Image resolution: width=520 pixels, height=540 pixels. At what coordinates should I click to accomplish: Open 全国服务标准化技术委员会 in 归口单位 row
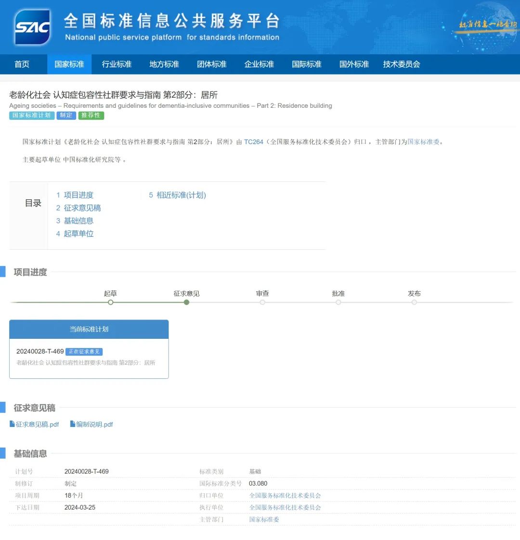point(285,495)
